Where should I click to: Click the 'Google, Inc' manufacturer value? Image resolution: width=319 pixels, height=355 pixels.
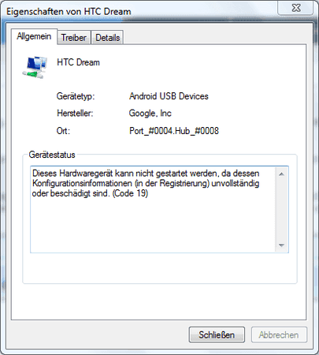pos(150,114)
